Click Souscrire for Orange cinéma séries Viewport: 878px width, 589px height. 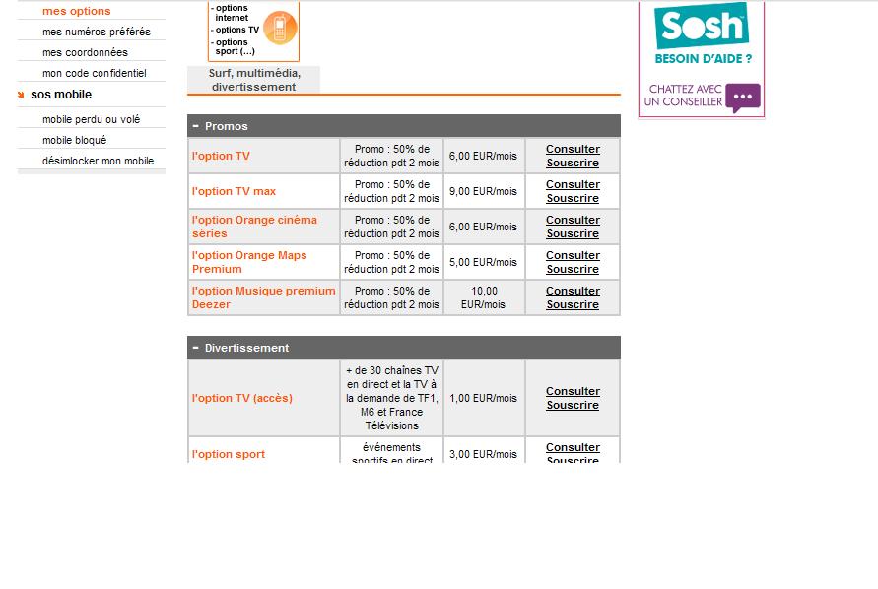[x=573, y=234]
